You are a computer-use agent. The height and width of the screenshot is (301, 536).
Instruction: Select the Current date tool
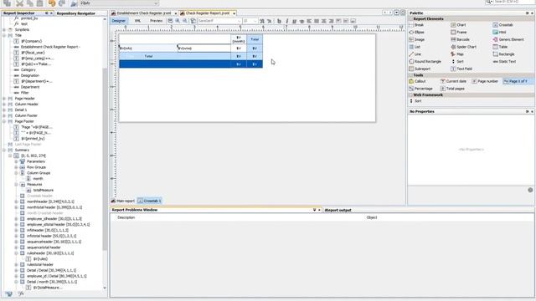453,81
